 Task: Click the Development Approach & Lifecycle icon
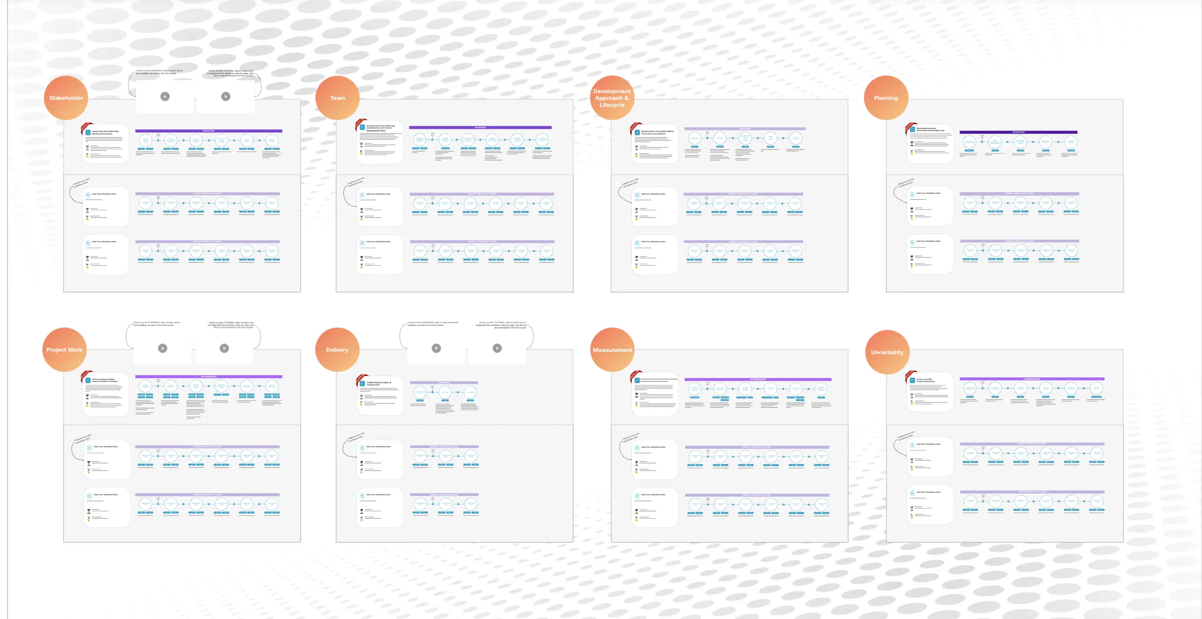pyautogui.click(x=612, y=98)
